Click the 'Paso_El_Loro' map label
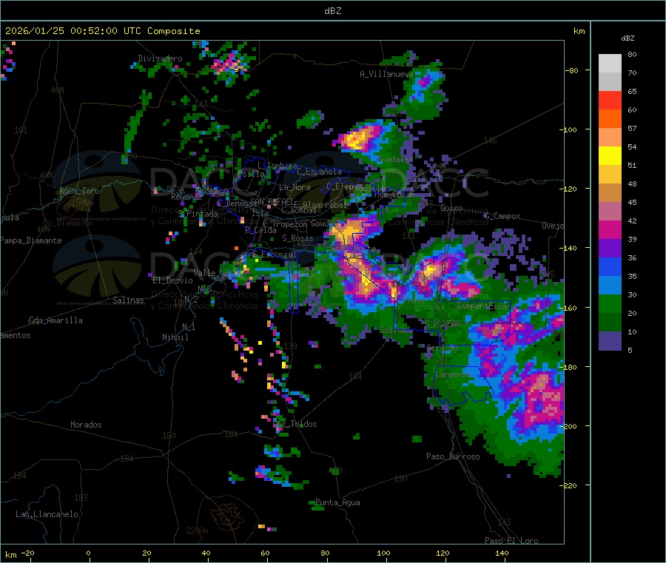The image size is (666, 563). [511, 541]
